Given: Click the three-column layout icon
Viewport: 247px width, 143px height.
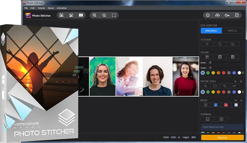Looking at the screenshot, I should (x=81, y=15).
